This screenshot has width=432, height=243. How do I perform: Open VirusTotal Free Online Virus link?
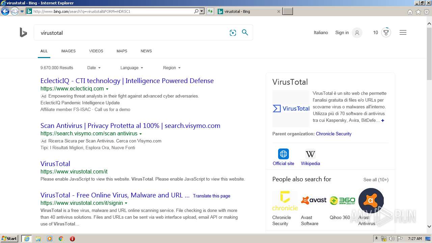115,195
